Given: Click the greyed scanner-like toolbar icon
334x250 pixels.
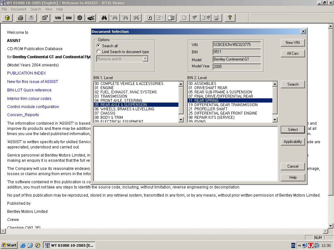Looking at the screenshot, I should pos(217,18).
